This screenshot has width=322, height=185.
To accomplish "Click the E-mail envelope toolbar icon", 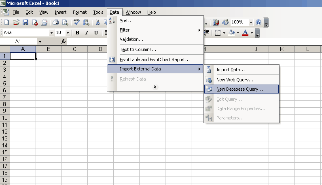I will (x=44, y=22).
